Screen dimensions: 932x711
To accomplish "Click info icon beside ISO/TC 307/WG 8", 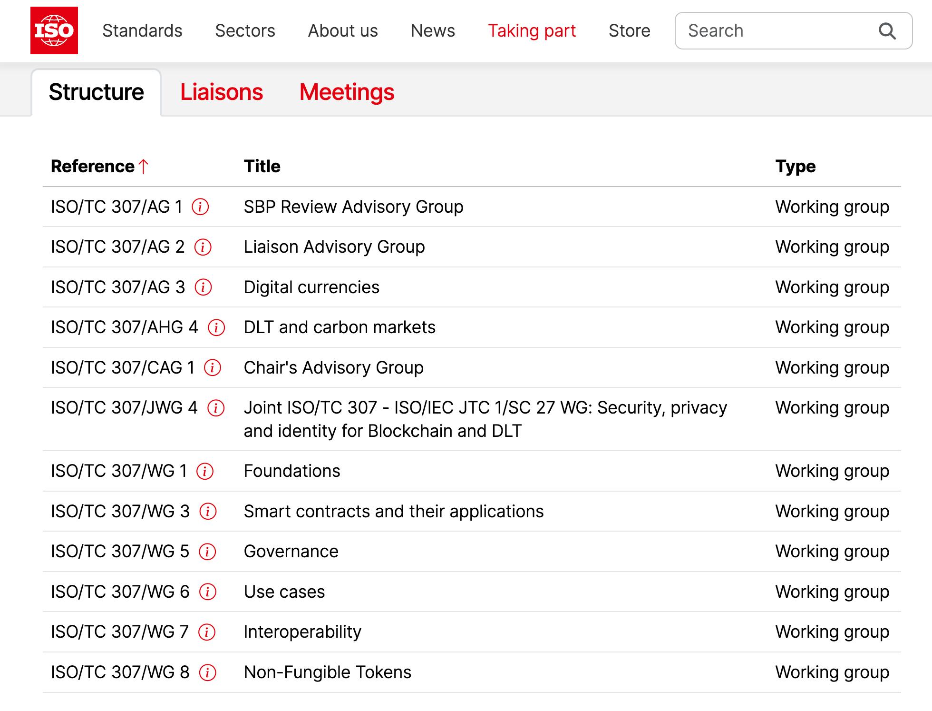I will (207, 672).
